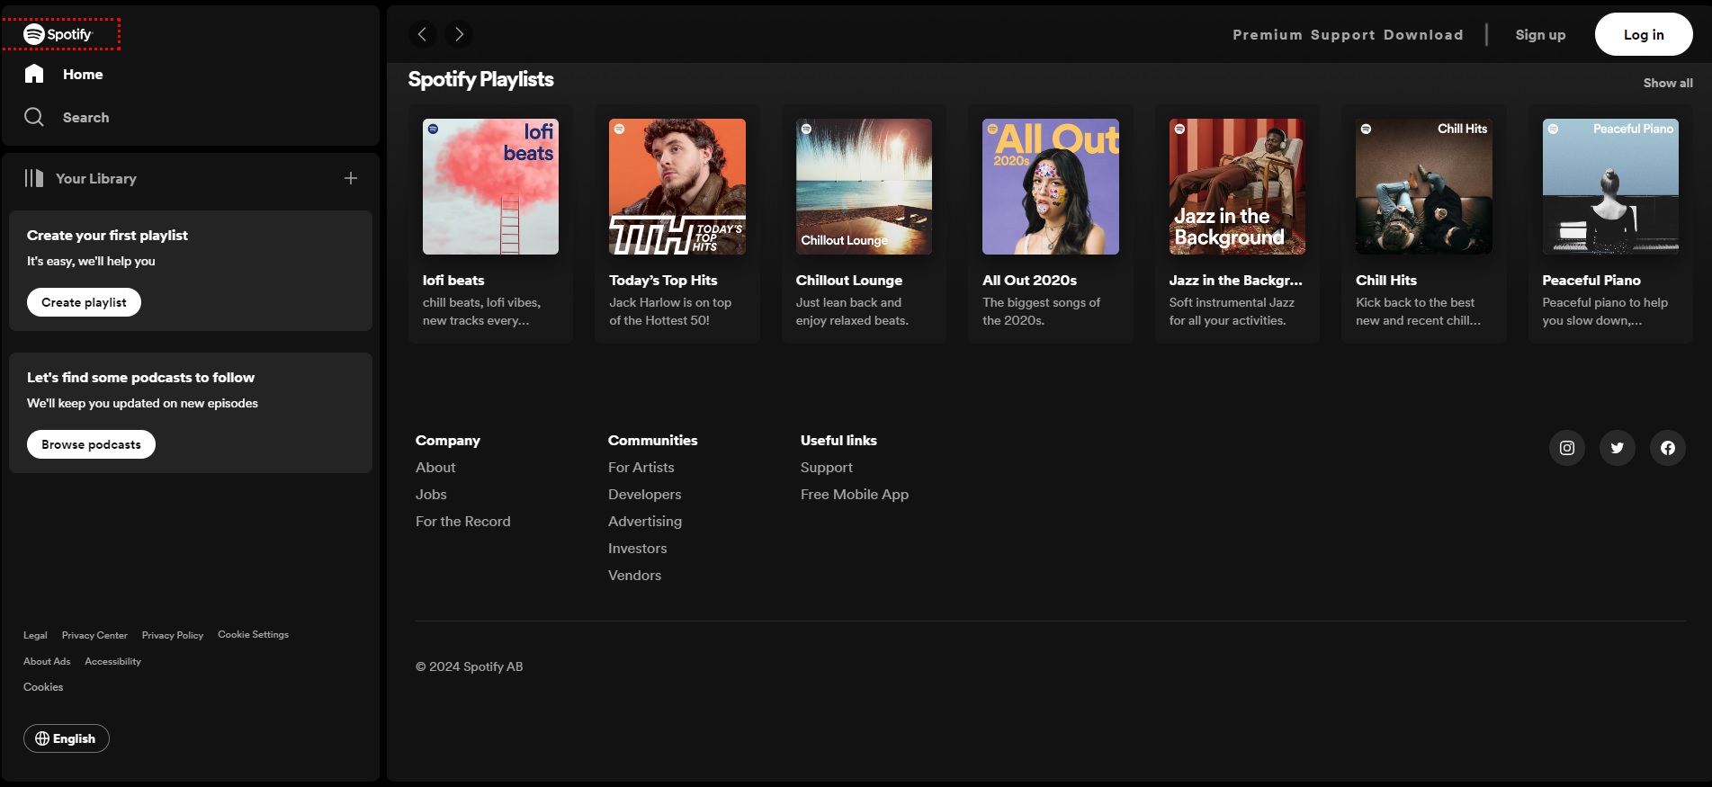Open the Privacy Policy link
1712x787 pixels.
[173, 635]
